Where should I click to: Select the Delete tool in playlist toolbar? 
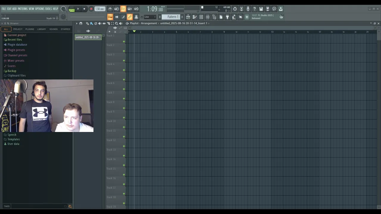pos(96,23)
